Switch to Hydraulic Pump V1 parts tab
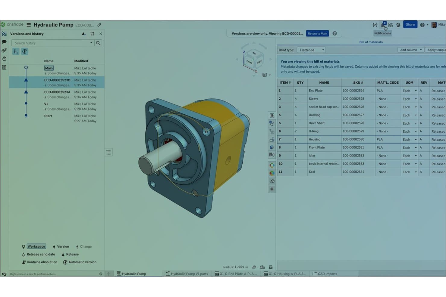The height and width of the screenshot is (297, 446). [x=187, y=274]
